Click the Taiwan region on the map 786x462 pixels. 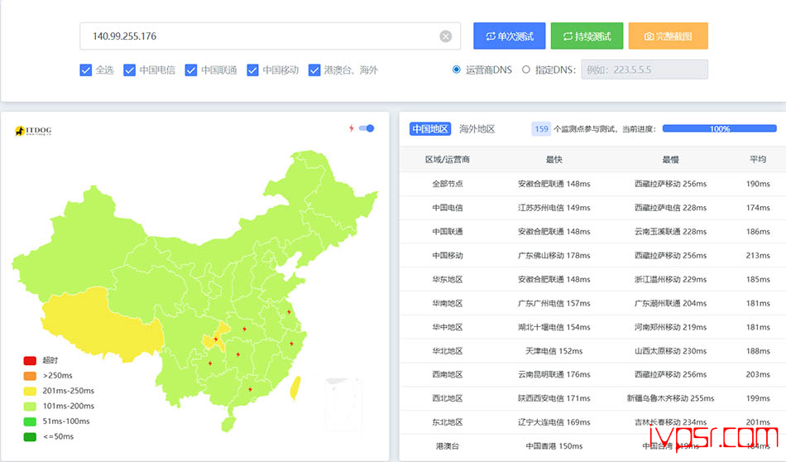295,389
